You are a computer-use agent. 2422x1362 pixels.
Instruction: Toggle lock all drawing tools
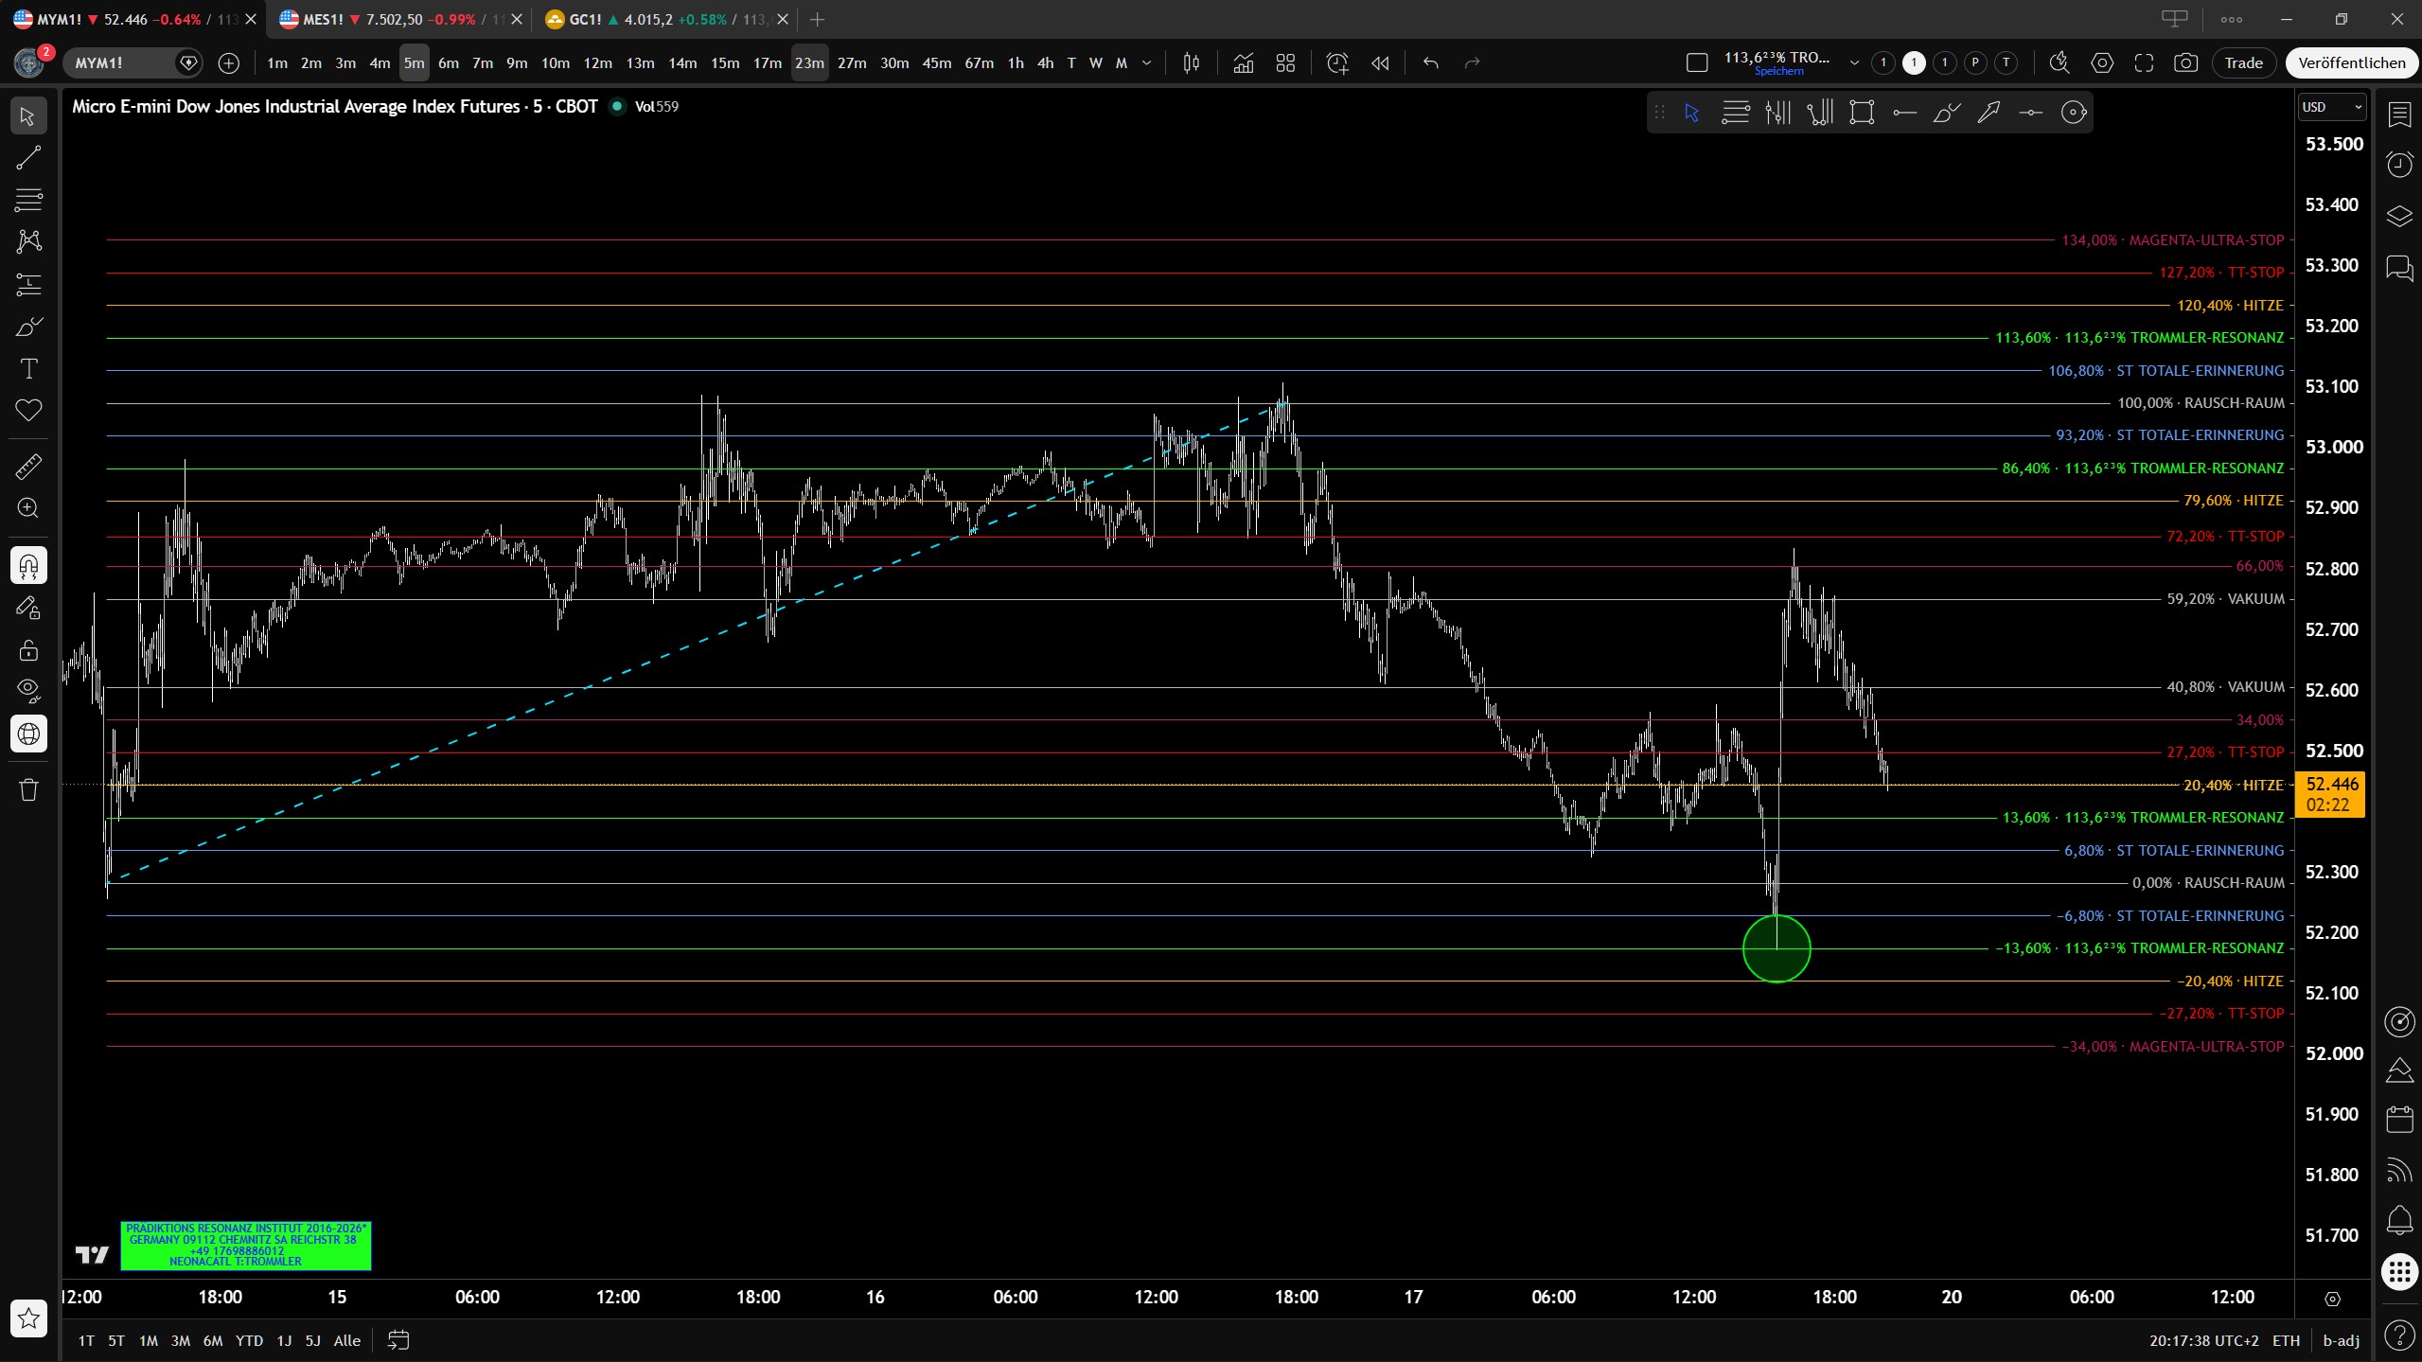pyautogui.click(x=28, y=650)
